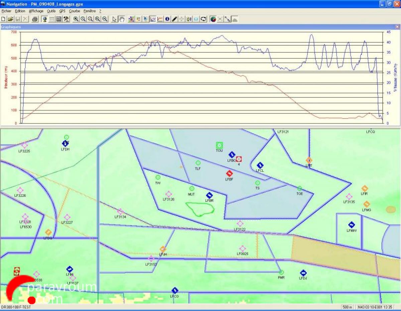401x311 pixels.
Task: Click the LF0925 pink diamond marker
Action: click(243, 249)
